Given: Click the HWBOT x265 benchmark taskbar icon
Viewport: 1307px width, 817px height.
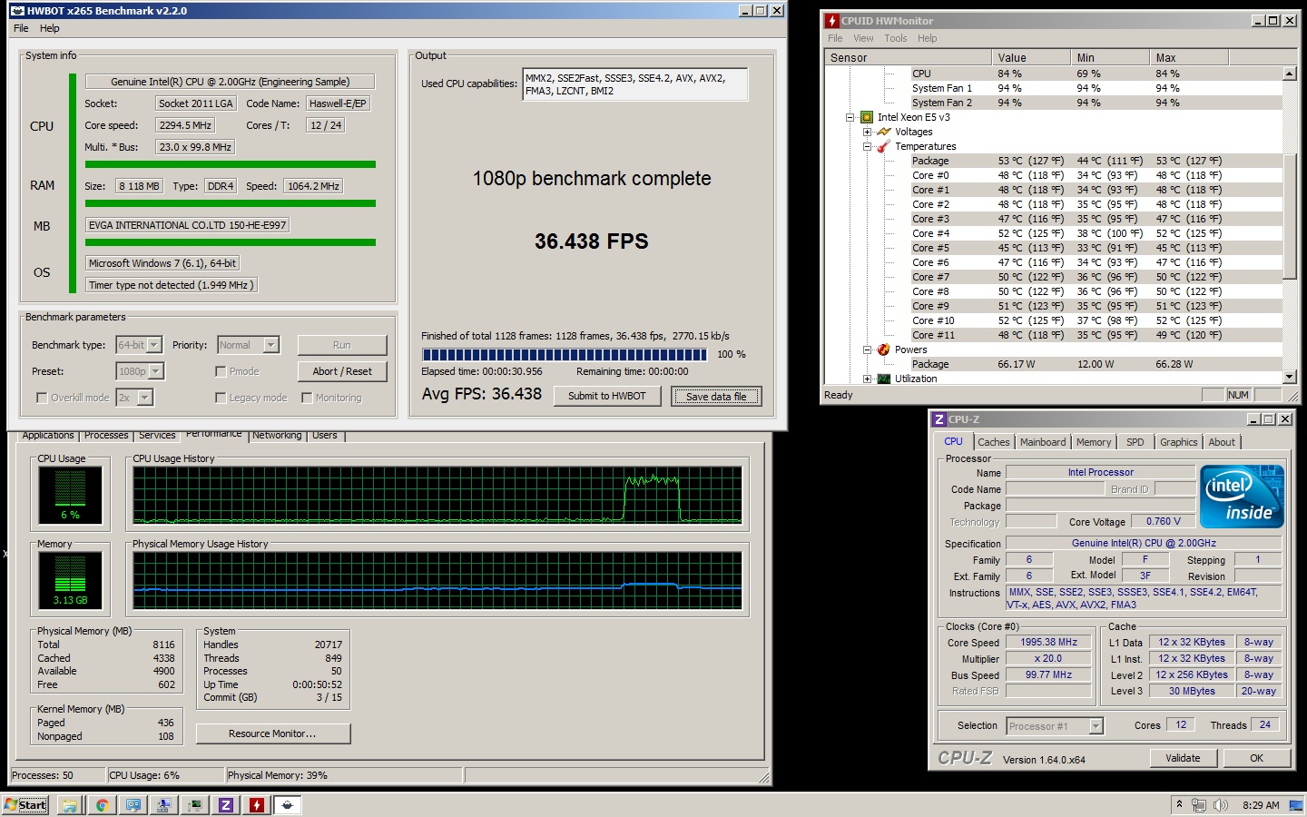Looking at the screenshot, I should (x=288, y=804).
